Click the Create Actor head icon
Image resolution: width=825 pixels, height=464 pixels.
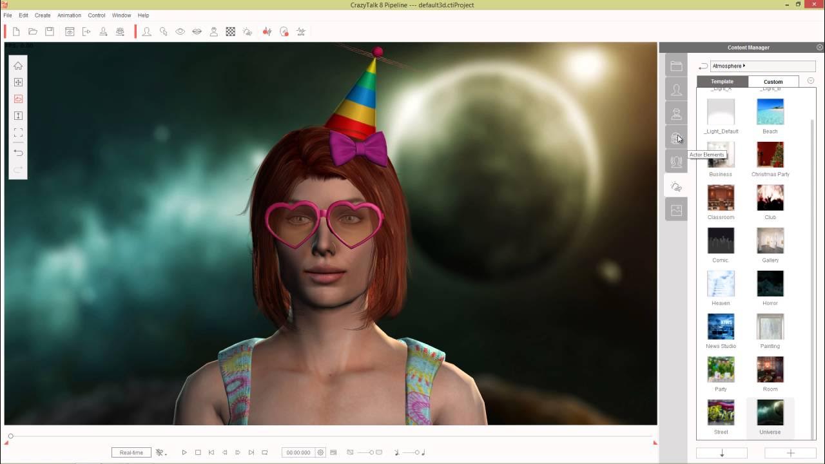click(147, 32)
